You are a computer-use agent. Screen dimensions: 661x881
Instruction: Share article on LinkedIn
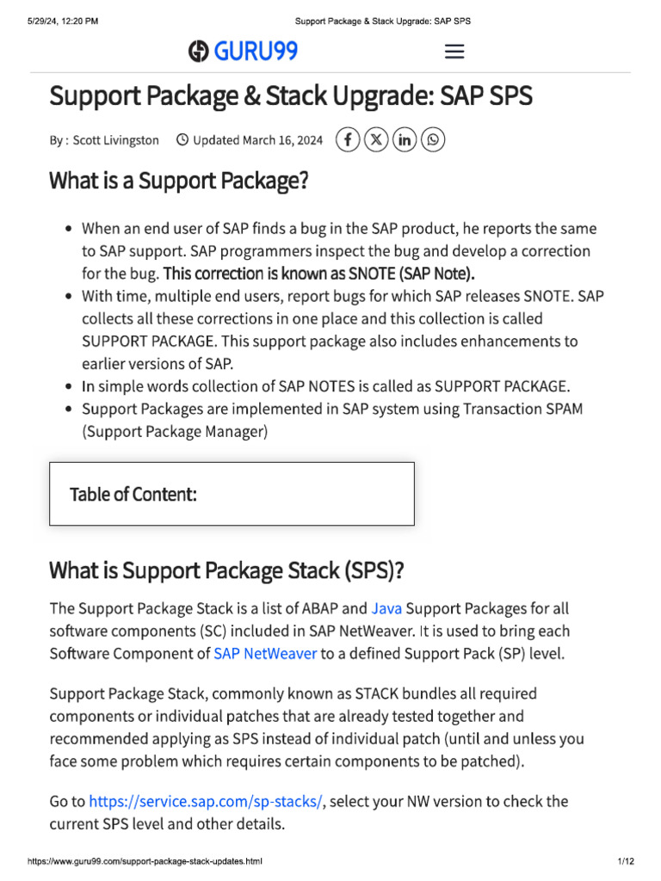pos(405,139)
